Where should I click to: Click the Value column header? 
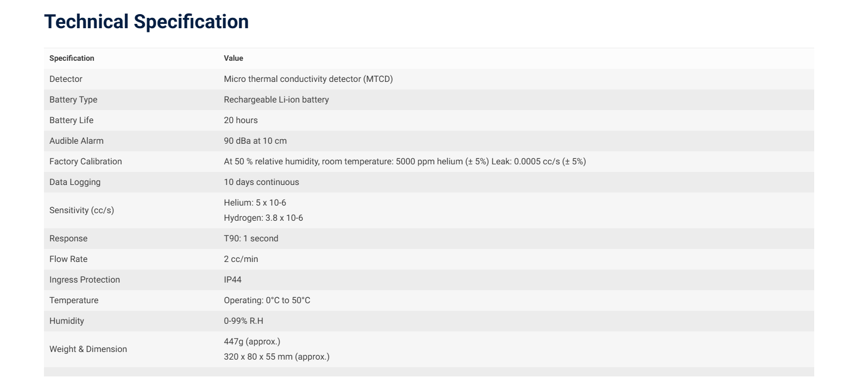[x=233, y=58]
